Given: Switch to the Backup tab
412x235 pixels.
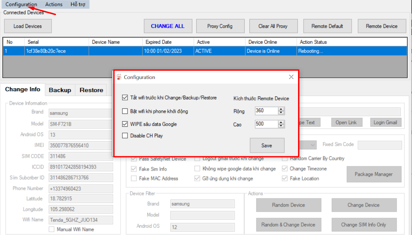Looking at the screenshot, I should coord(60,90).
